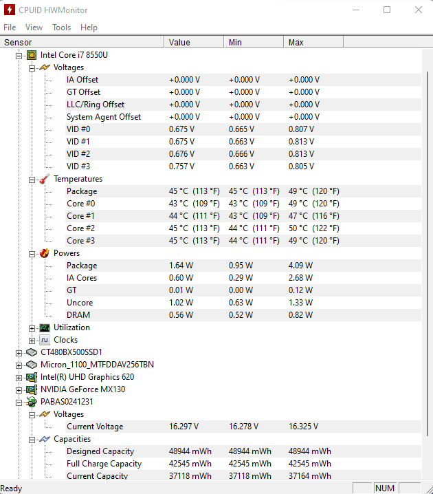Image resolution: width=433 pixels, height=494 pixels.
Task: Click the CPU Voltages lightning icon
Action: [x=45, y=67]
